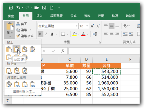
Task: Choose Keep Source Formatting paste option
Action: pos(32,49)
